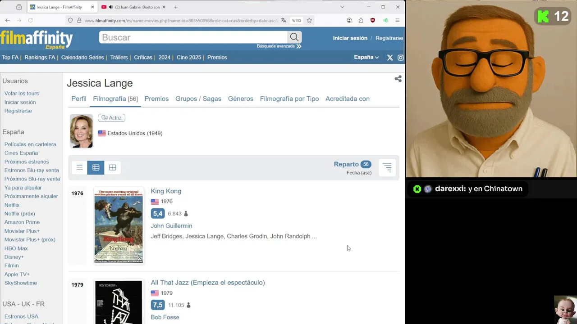Click Iniciar sesión in the header
Image resolution: width=577 pixels, height=324 pixels.
tap(350, 38)
